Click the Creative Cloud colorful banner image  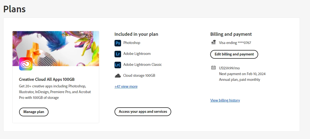tap(56, 49)
